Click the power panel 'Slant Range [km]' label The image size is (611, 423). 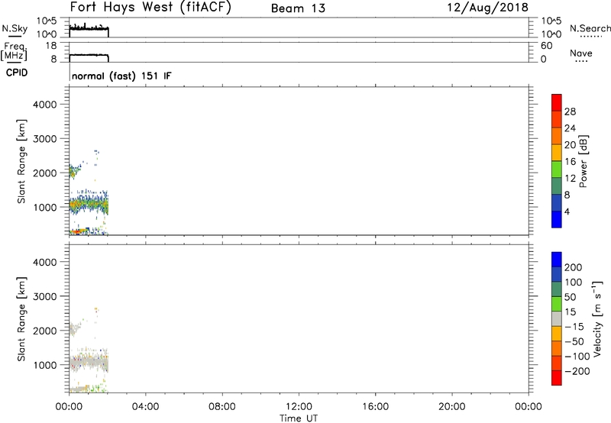[x=21, y=161]
